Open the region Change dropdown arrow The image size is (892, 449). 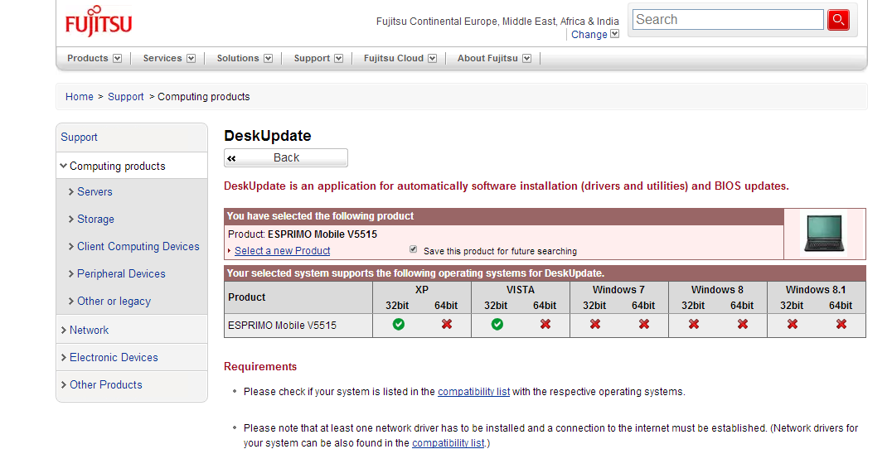coord(614,34)
